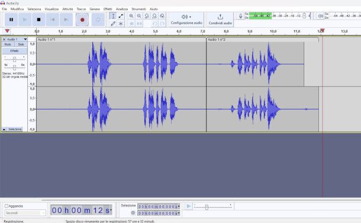The height and width of the screenshot is (223, 361).
Task: Click the Effetti button in track panel
Action: [14, 51]
